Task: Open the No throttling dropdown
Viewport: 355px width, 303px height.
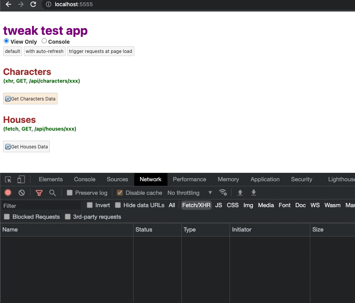Action: coord(185,192)
